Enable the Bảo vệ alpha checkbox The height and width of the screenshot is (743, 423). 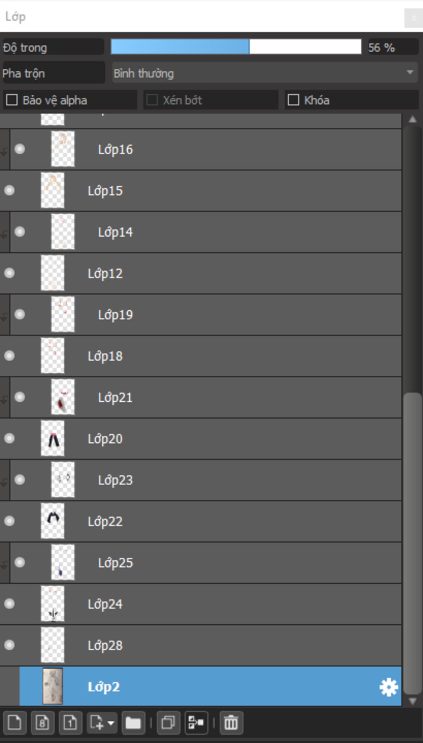[x=12, y=100]
